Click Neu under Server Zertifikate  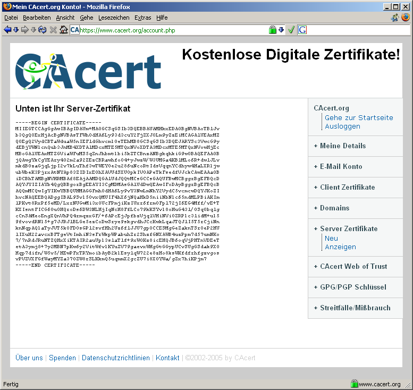(x=331, y=239)
